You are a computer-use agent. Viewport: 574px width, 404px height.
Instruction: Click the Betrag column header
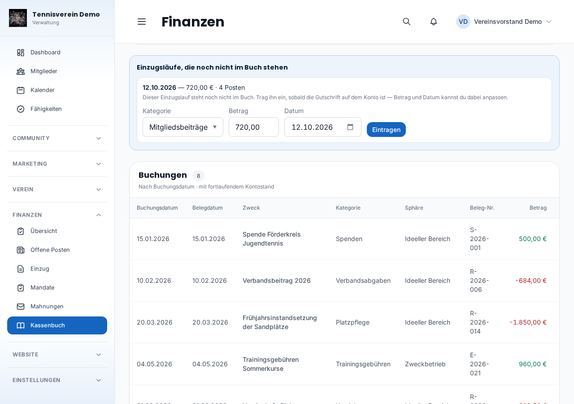pyautogui.click(x=538, y=208)
